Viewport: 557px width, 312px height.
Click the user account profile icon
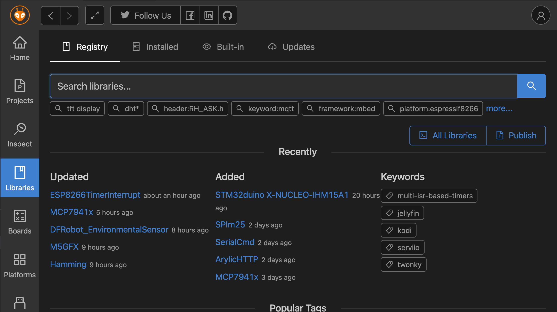click(x=541, y=16)
